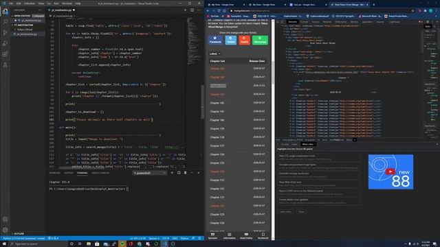
Task: Open Run and Debug view in VS Code
Action: point(5,43)
